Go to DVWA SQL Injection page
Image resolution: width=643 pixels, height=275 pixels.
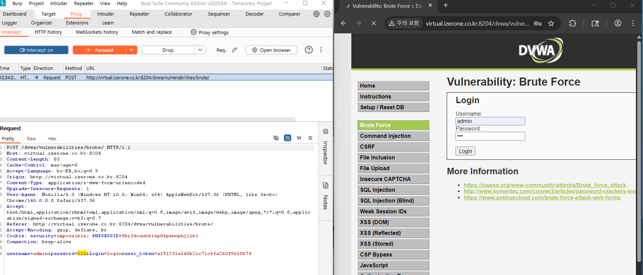tap(393, 190)
